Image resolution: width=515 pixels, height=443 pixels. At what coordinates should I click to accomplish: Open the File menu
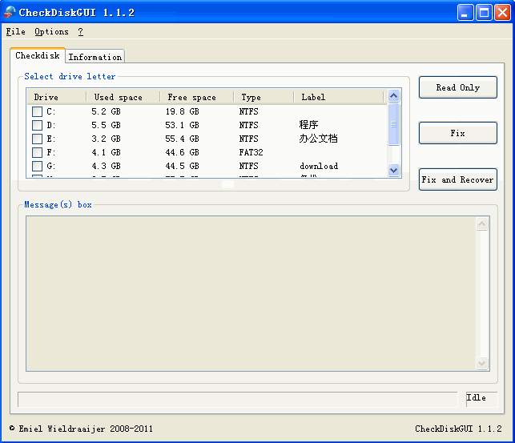15,31
